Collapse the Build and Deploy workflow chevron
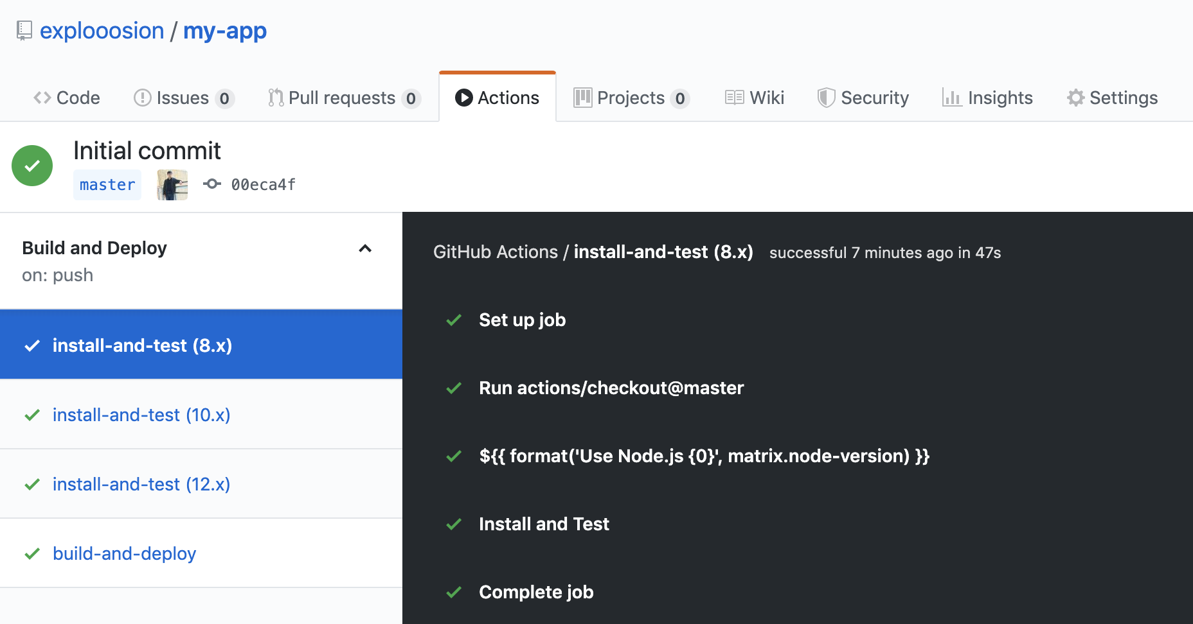The image size is (1193, 624). 365,248
